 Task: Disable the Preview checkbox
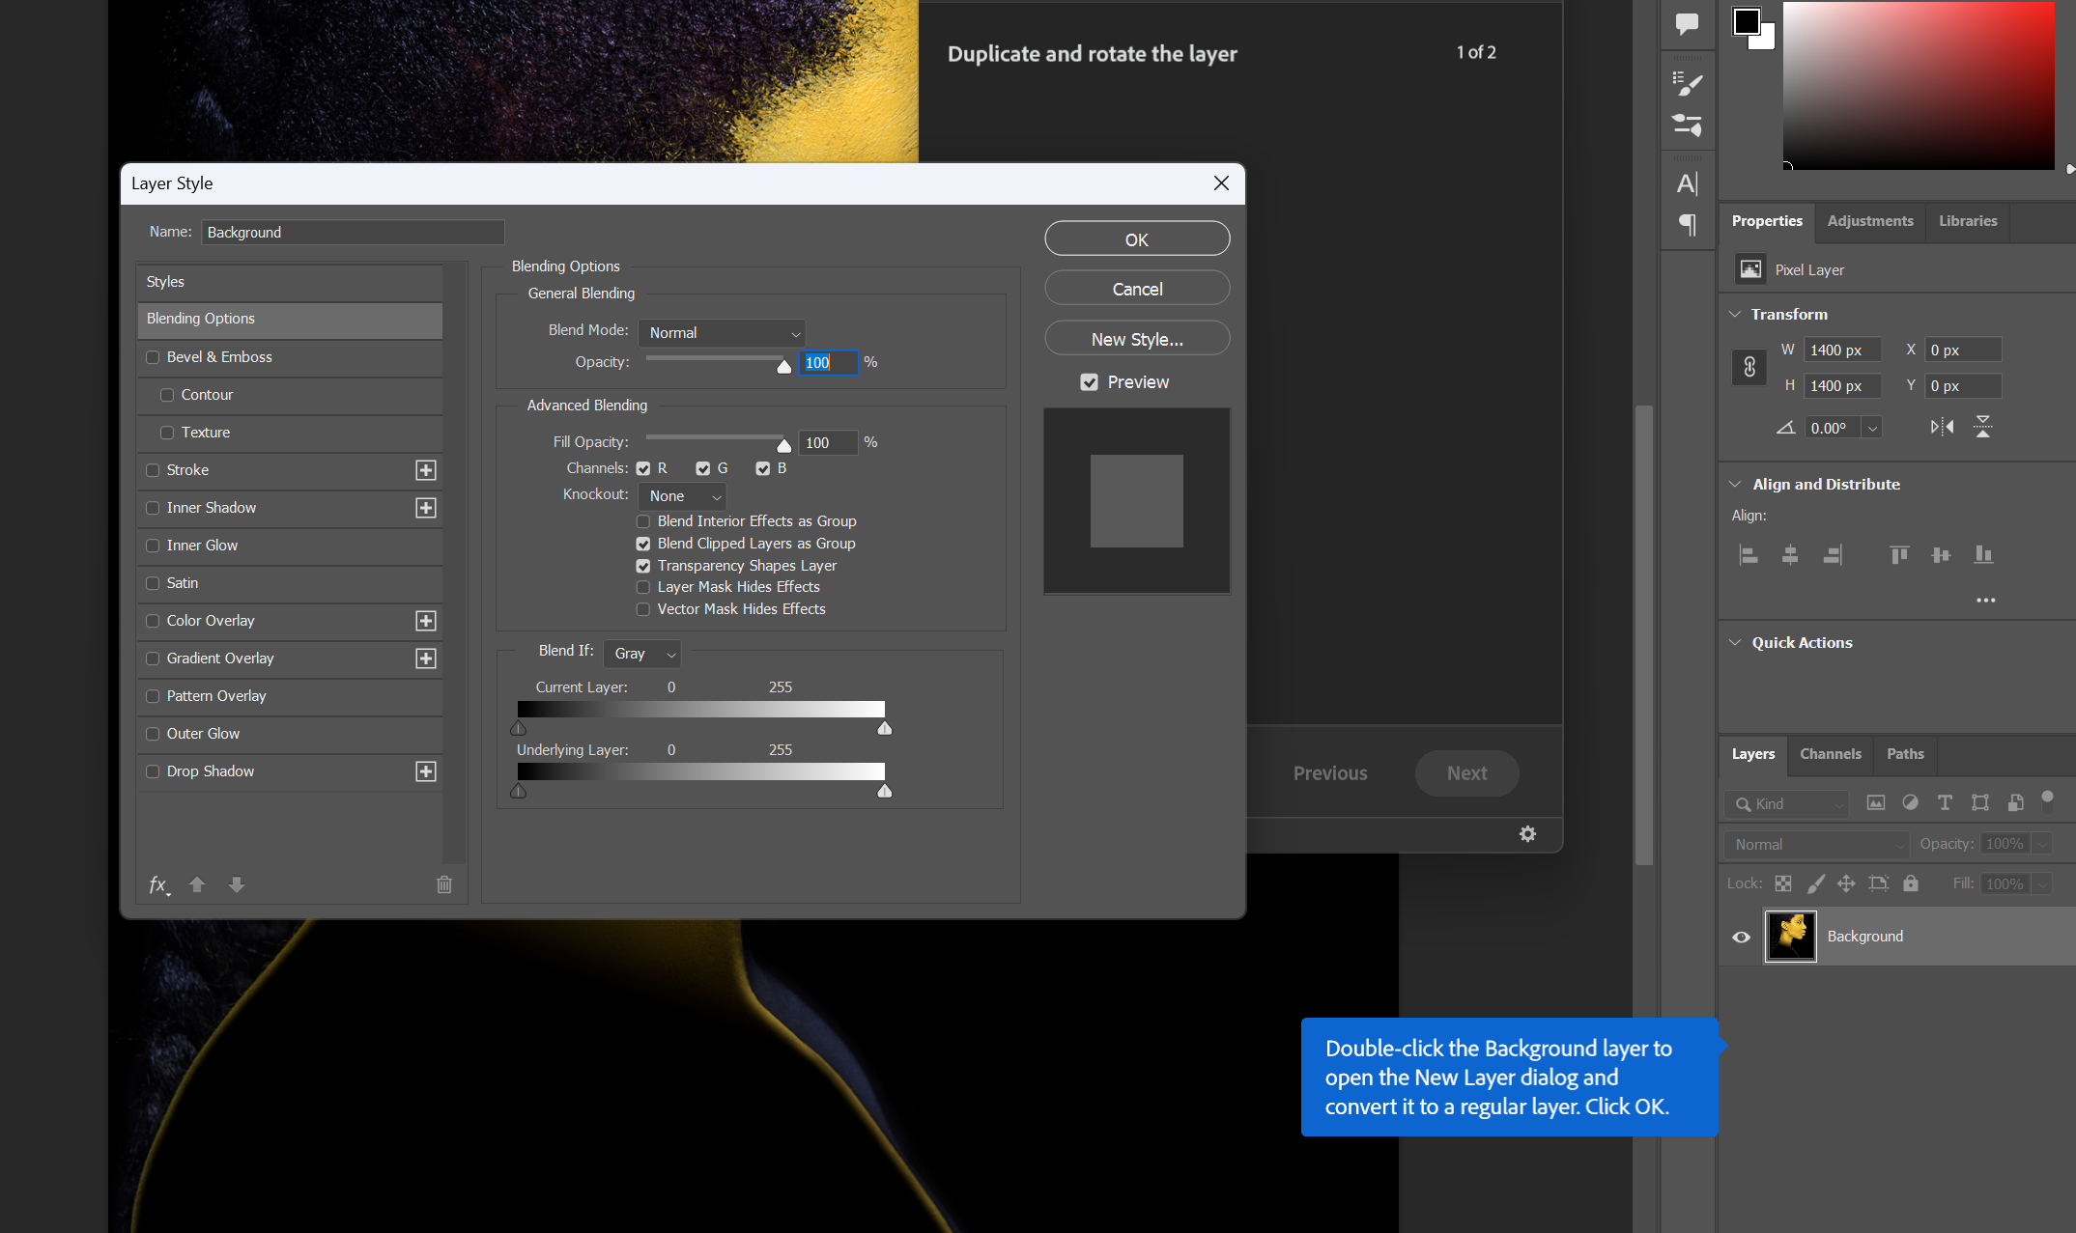tap(1088, 381)
